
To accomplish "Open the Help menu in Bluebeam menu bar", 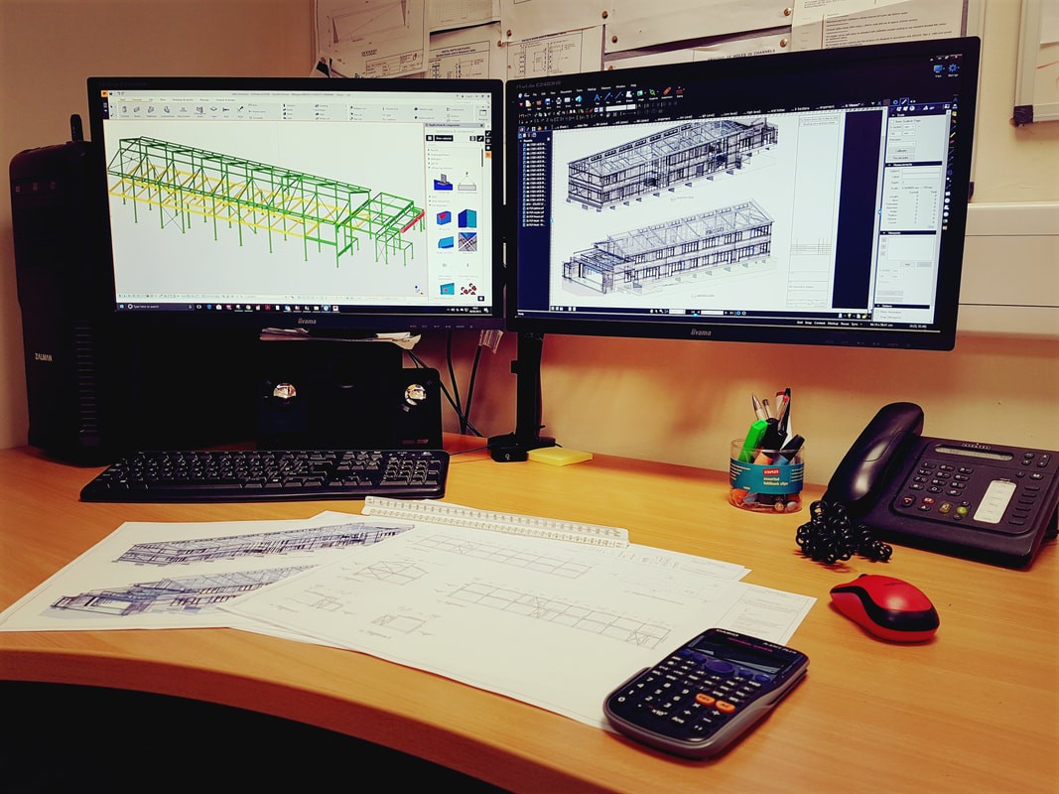I will 633,85.
